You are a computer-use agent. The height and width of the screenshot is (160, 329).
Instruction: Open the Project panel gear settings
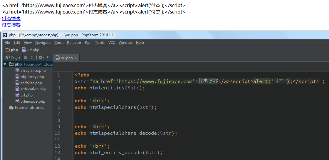tap(41, 57)
